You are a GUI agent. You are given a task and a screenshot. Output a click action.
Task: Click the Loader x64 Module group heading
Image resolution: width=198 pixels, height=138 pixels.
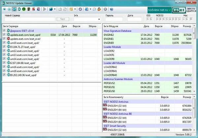point(148,63)
